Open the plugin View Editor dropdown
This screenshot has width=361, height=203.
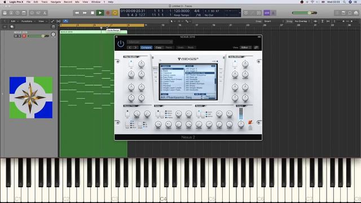point(246,47)
